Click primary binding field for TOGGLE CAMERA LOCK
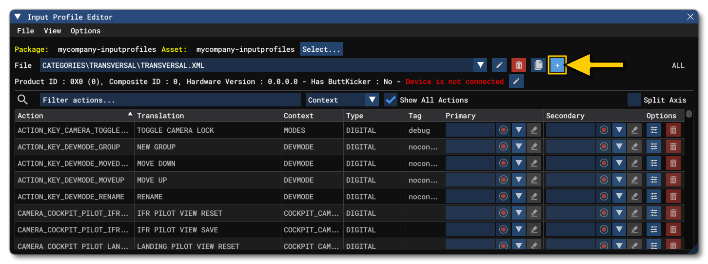Image resolution: width=708 pixels, height=264 pixels. tap(471, 130)
